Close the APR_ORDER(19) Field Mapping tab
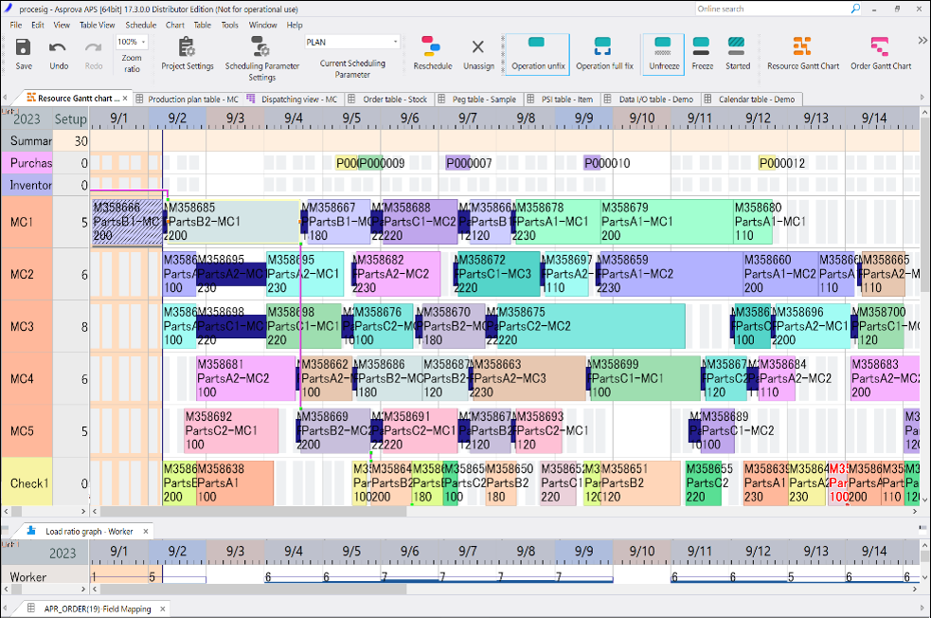Image resolution: width=931 pixels, height=618 pixels. click(x=162, y=609)
